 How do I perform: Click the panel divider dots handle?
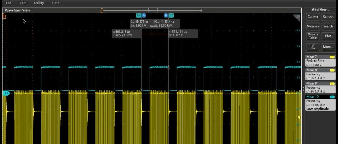coord(303,89)
